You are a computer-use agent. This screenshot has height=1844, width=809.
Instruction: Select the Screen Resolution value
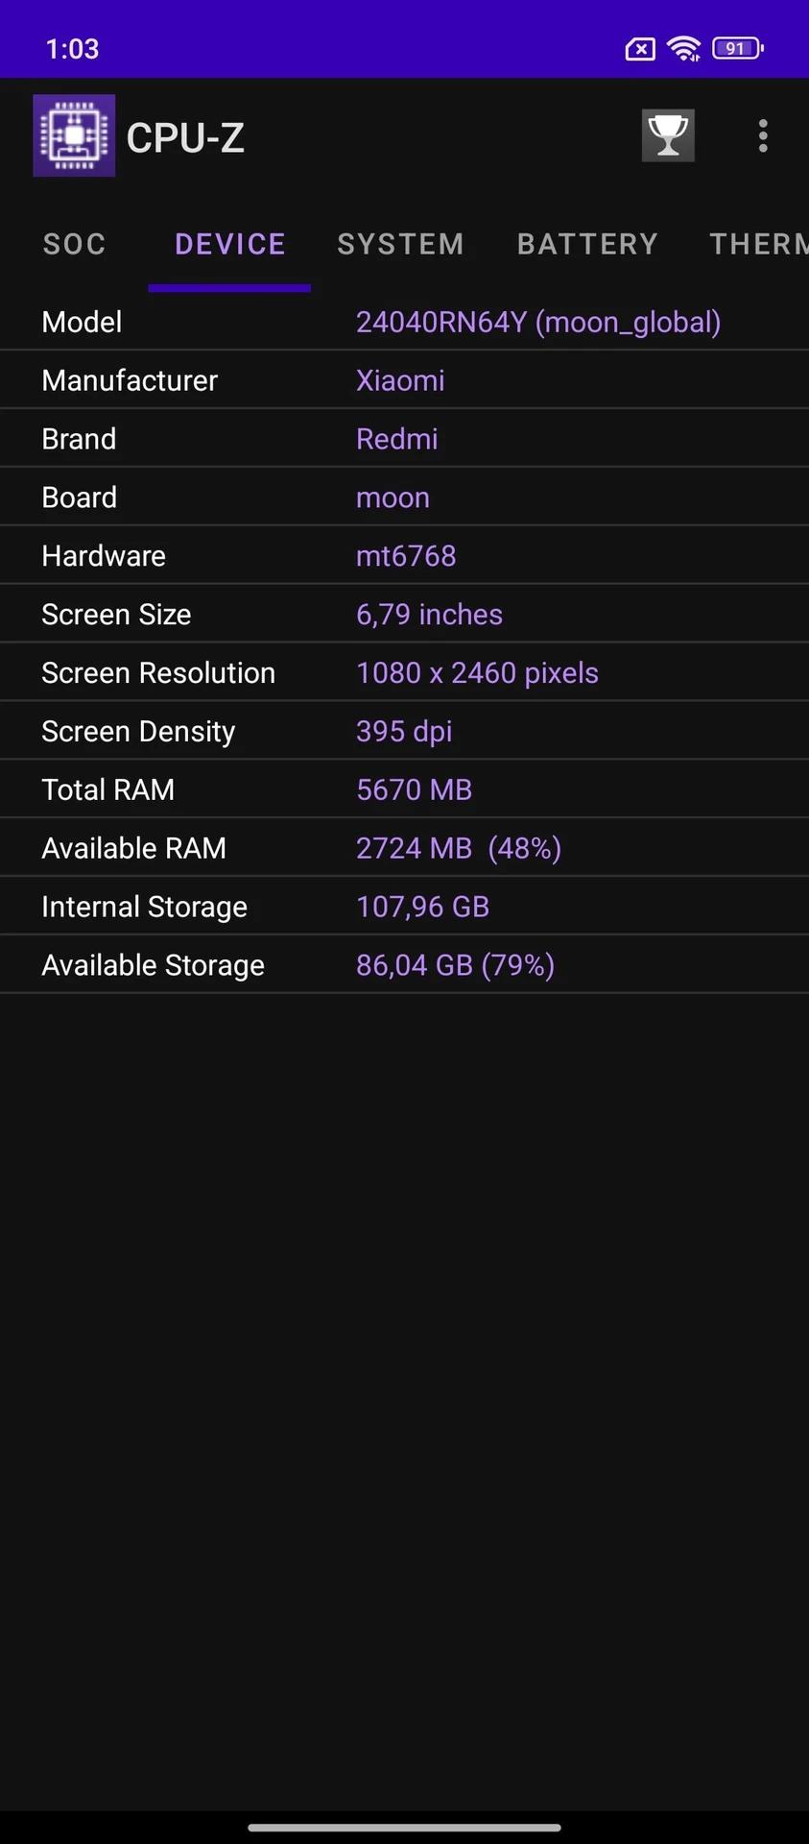point(477,672)
